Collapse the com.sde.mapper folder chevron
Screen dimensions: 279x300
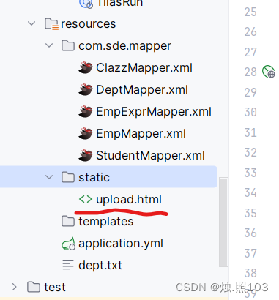click(x=49, y=45)
